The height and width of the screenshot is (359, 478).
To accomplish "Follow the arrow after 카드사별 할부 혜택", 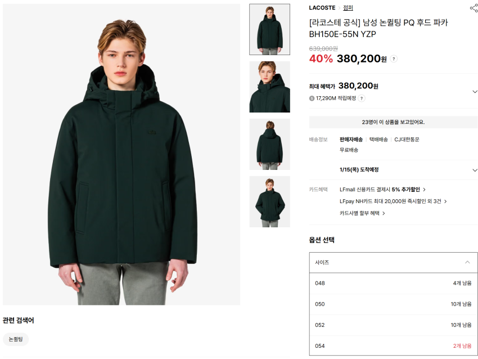I will 384,213.
